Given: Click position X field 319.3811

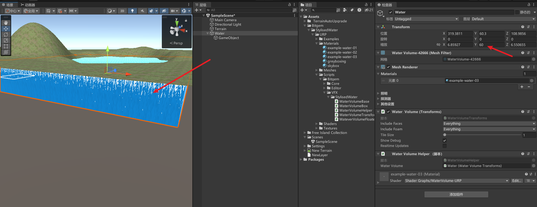Looking at the screenshot, I should point(460,33).
